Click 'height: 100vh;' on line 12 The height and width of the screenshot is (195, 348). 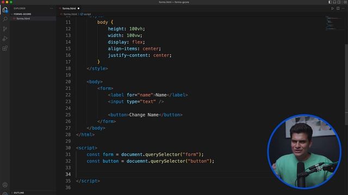click(x=126, y=29)
